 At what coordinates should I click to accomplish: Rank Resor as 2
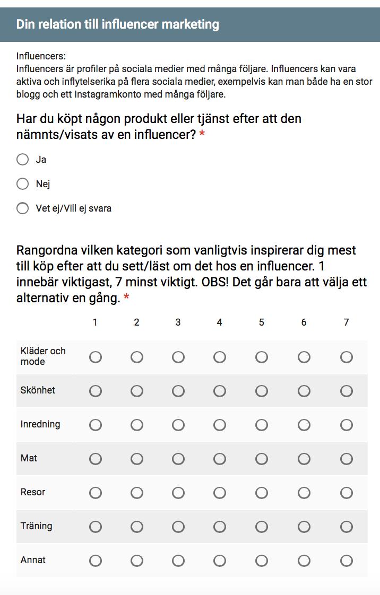pyautogui.click(x=137, y=493)
